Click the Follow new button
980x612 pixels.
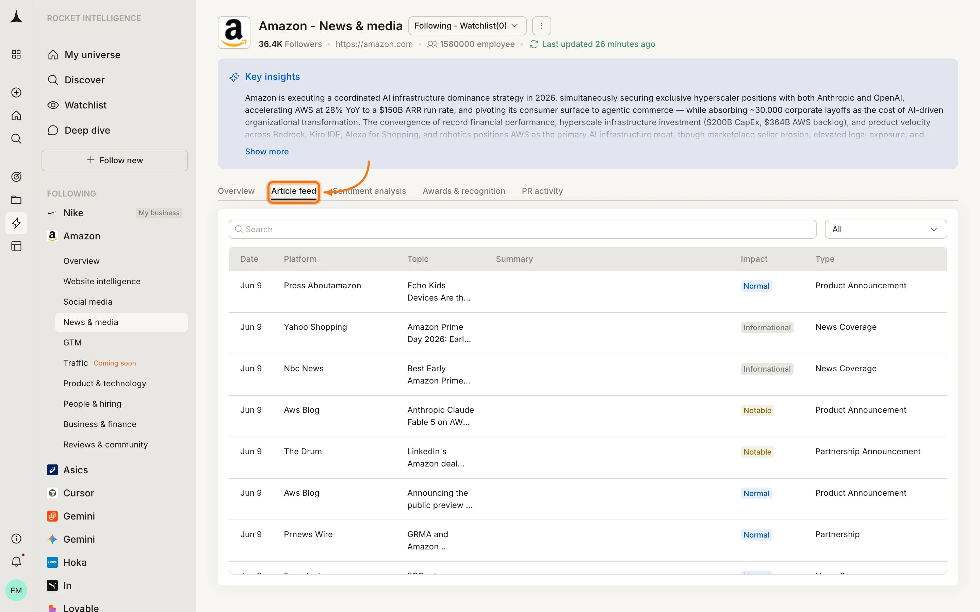(115, 160)
